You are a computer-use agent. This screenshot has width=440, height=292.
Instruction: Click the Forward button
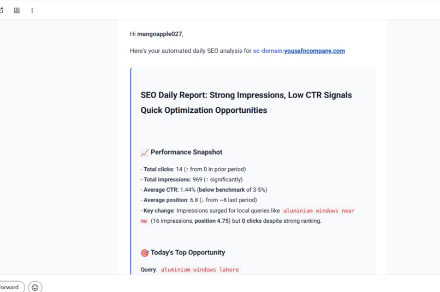point(11,287)
